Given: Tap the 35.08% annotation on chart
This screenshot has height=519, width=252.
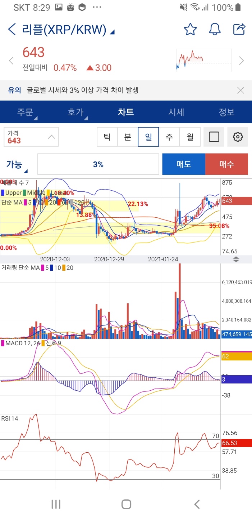Looking at the screenshot, I should [219, 226].
